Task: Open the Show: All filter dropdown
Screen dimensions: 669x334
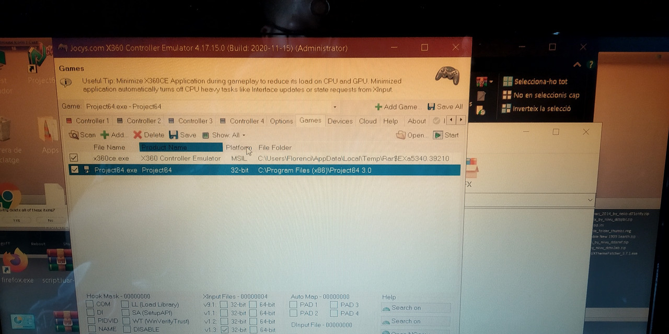Action: tap(224, 135)
